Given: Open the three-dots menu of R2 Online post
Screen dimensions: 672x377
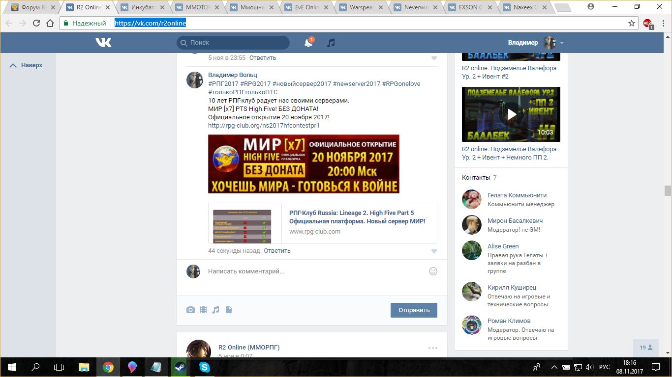Looking at the screenshot, I should 433,348.
